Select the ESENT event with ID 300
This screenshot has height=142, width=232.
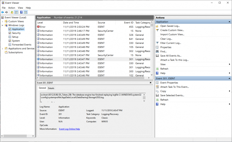[x=93, y=71]
